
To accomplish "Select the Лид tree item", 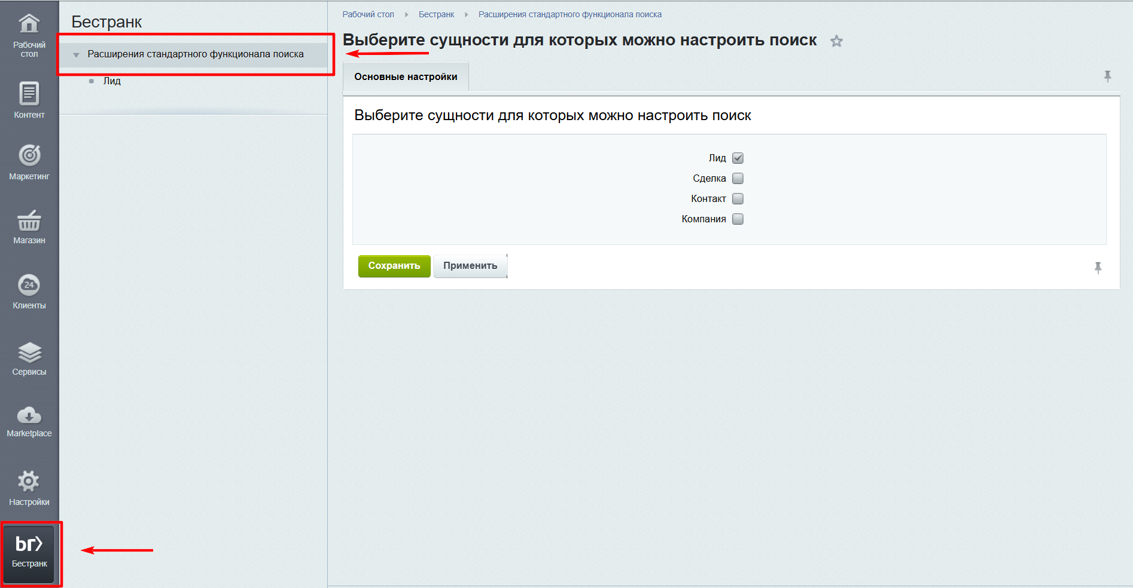I will [x=112, y=81].
